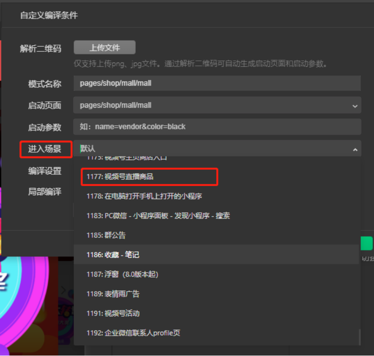
Task: Pick option 1187: 浮窗 (8.0版本起)
Action: point(216,274)
